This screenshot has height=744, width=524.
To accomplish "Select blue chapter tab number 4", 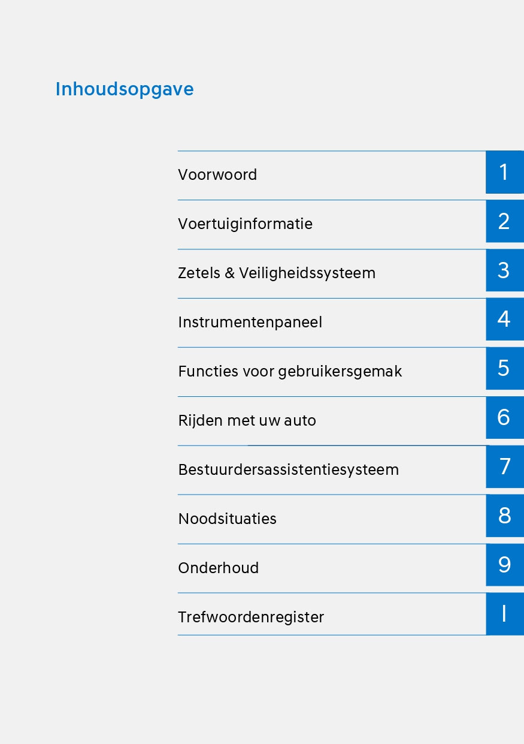I will pos(504,320).
